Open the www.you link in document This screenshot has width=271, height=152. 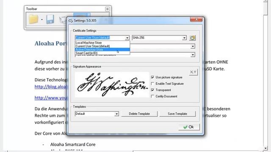(x=50, y=98)
